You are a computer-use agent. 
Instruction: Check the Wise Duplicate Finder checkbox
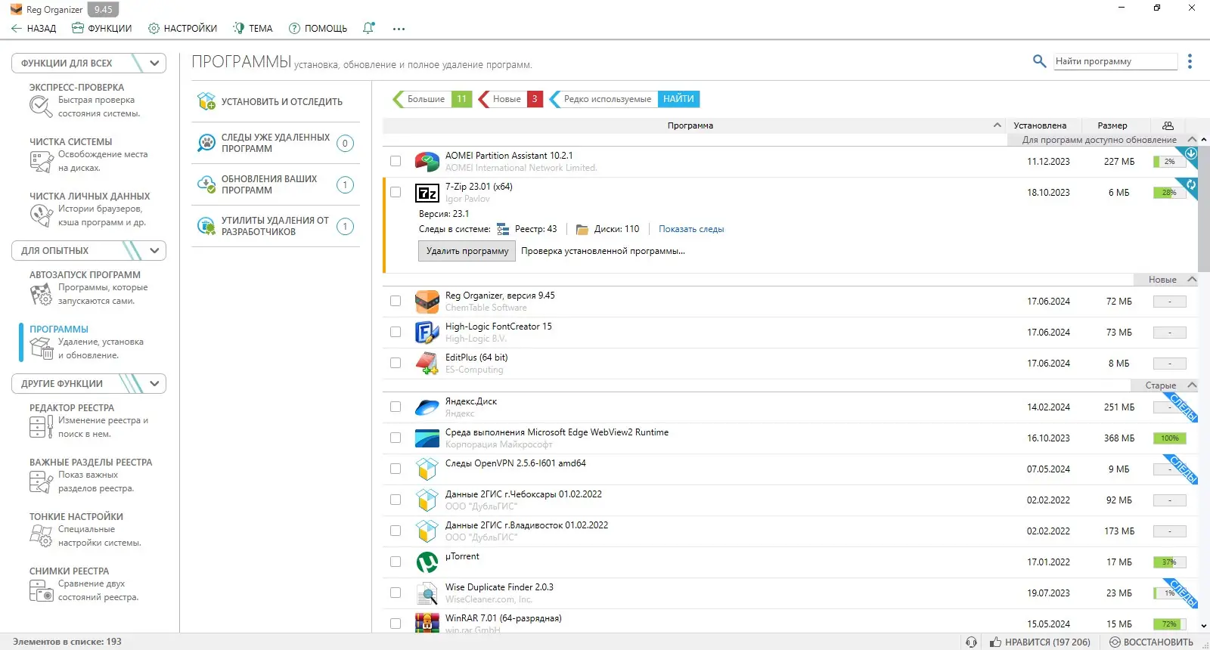(396, 593)
